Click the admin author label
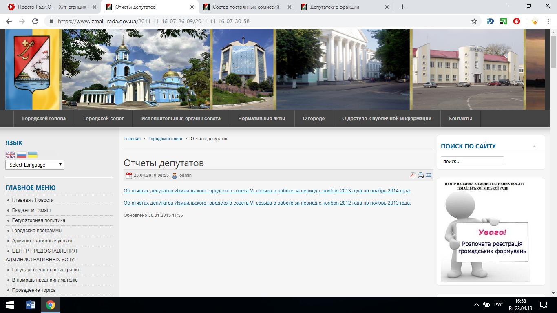 tap(186, 175)
